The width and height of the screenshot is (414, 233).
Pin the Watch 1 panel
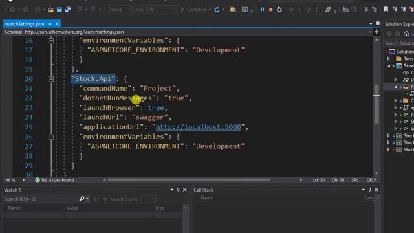click(x=179, y=190)
